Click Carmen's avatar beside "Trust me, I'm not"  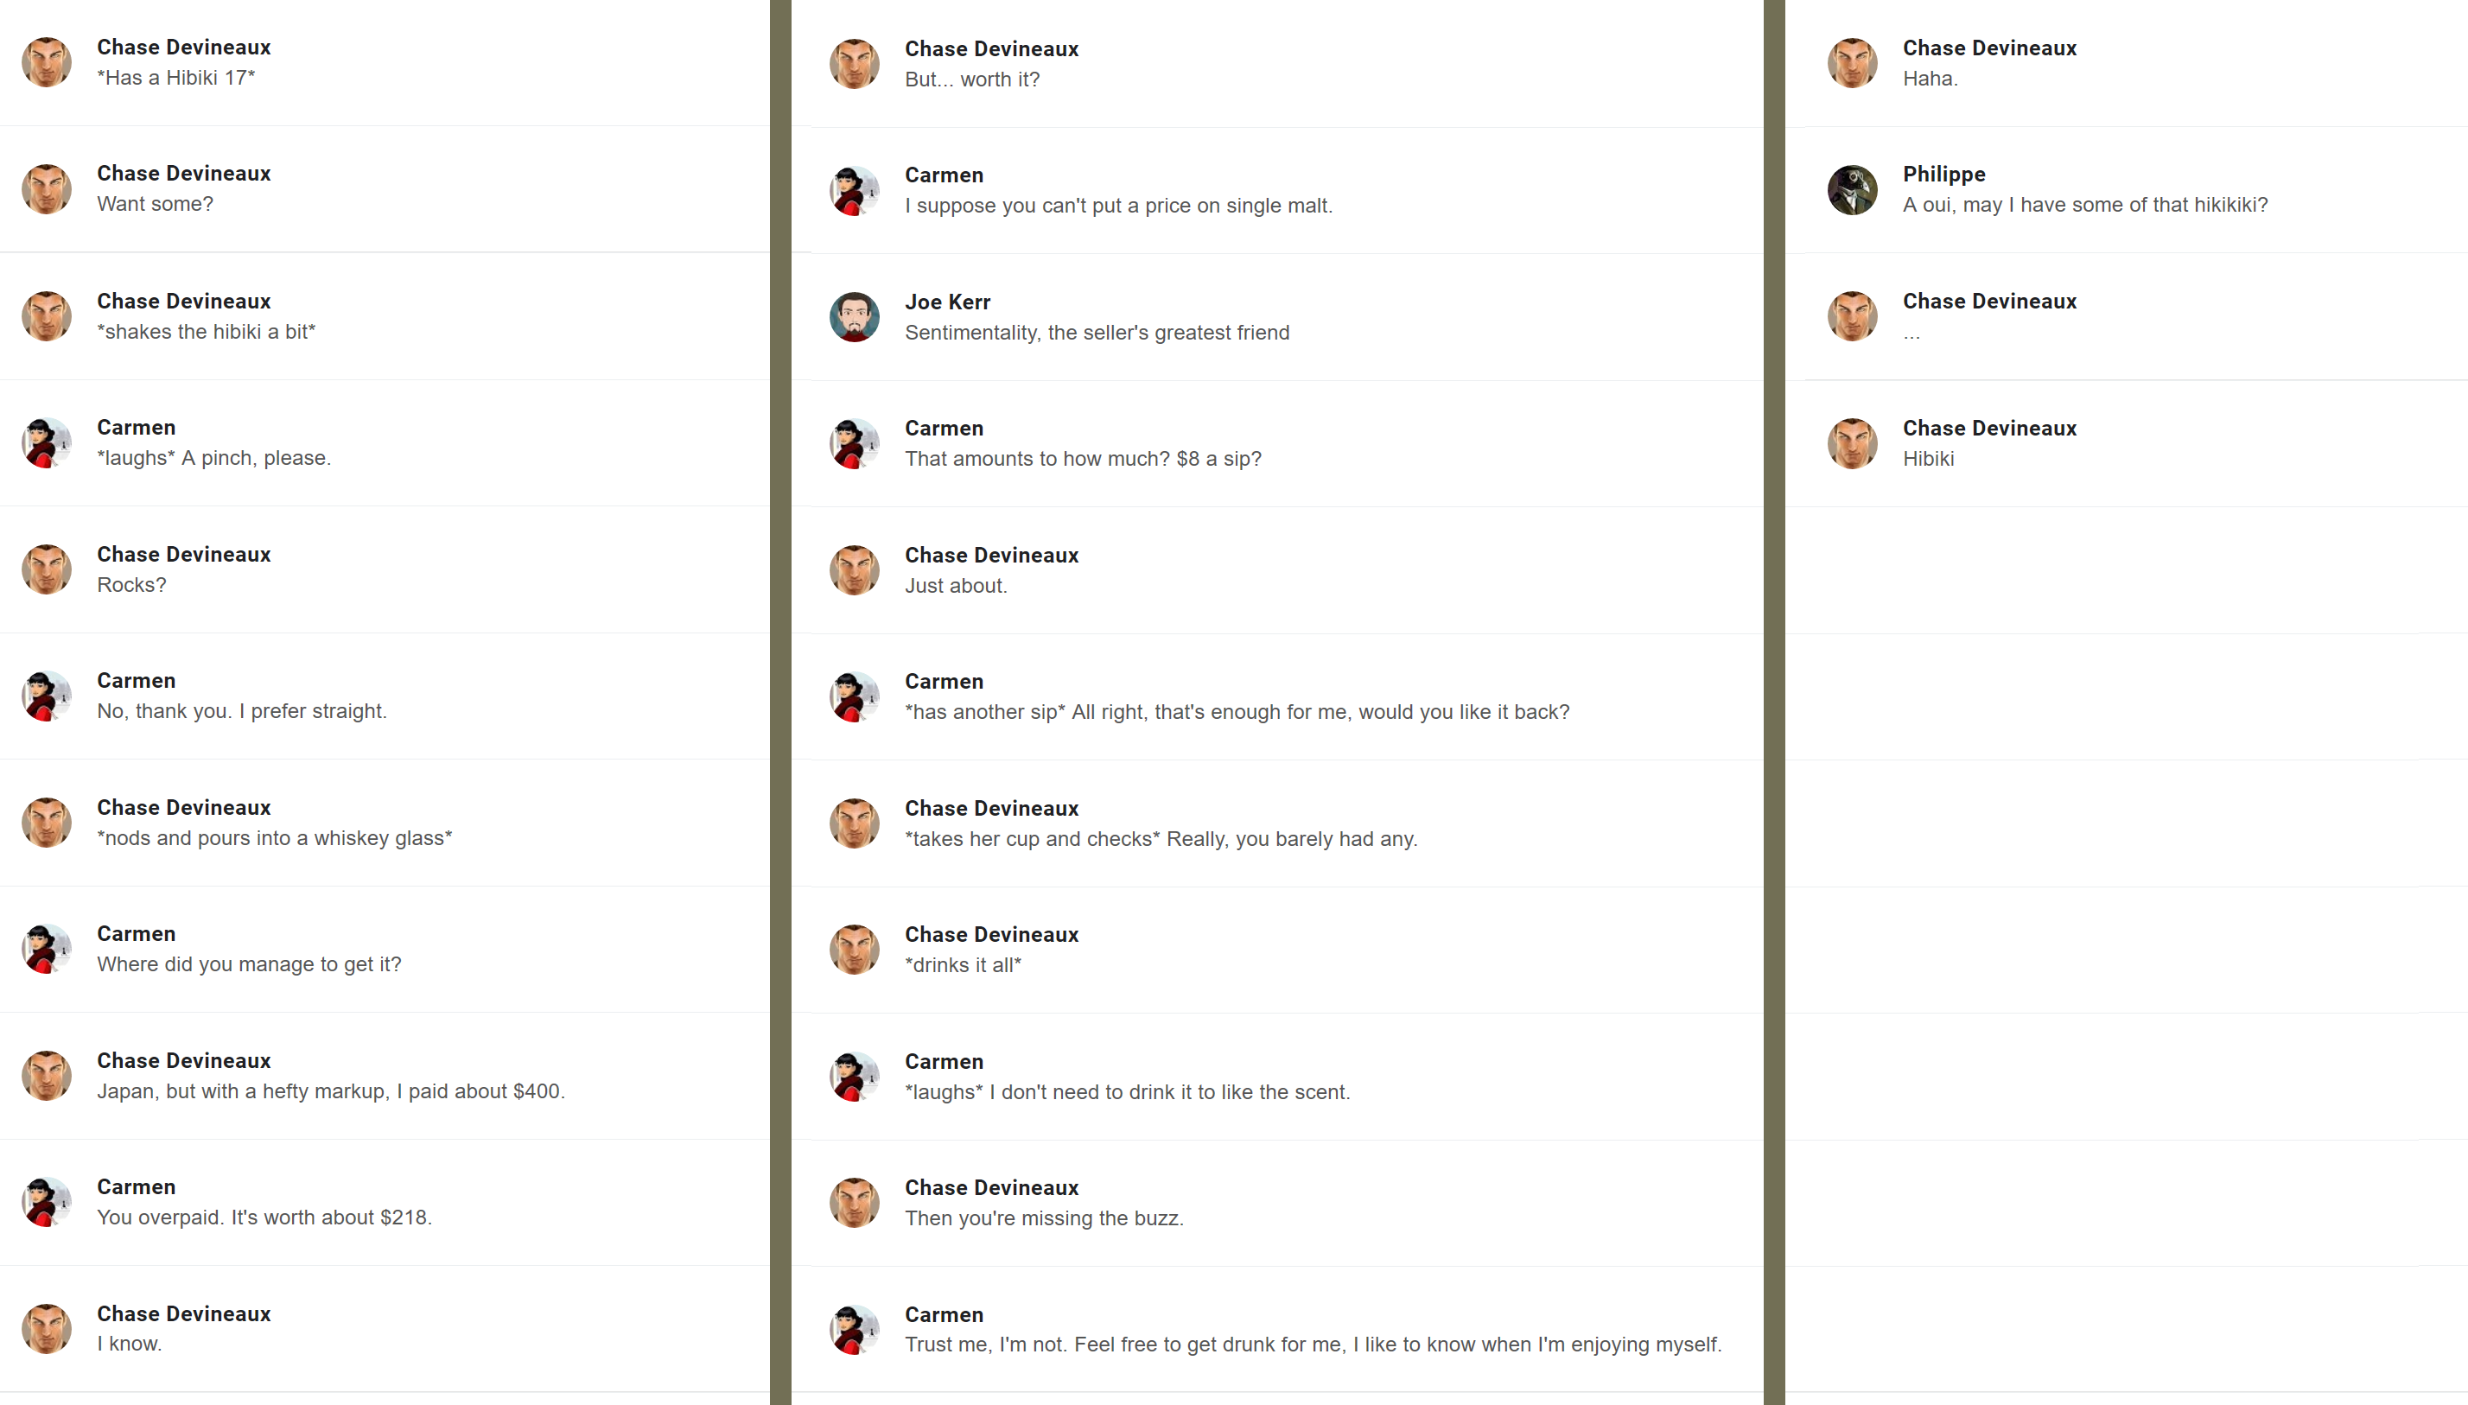854,1330
